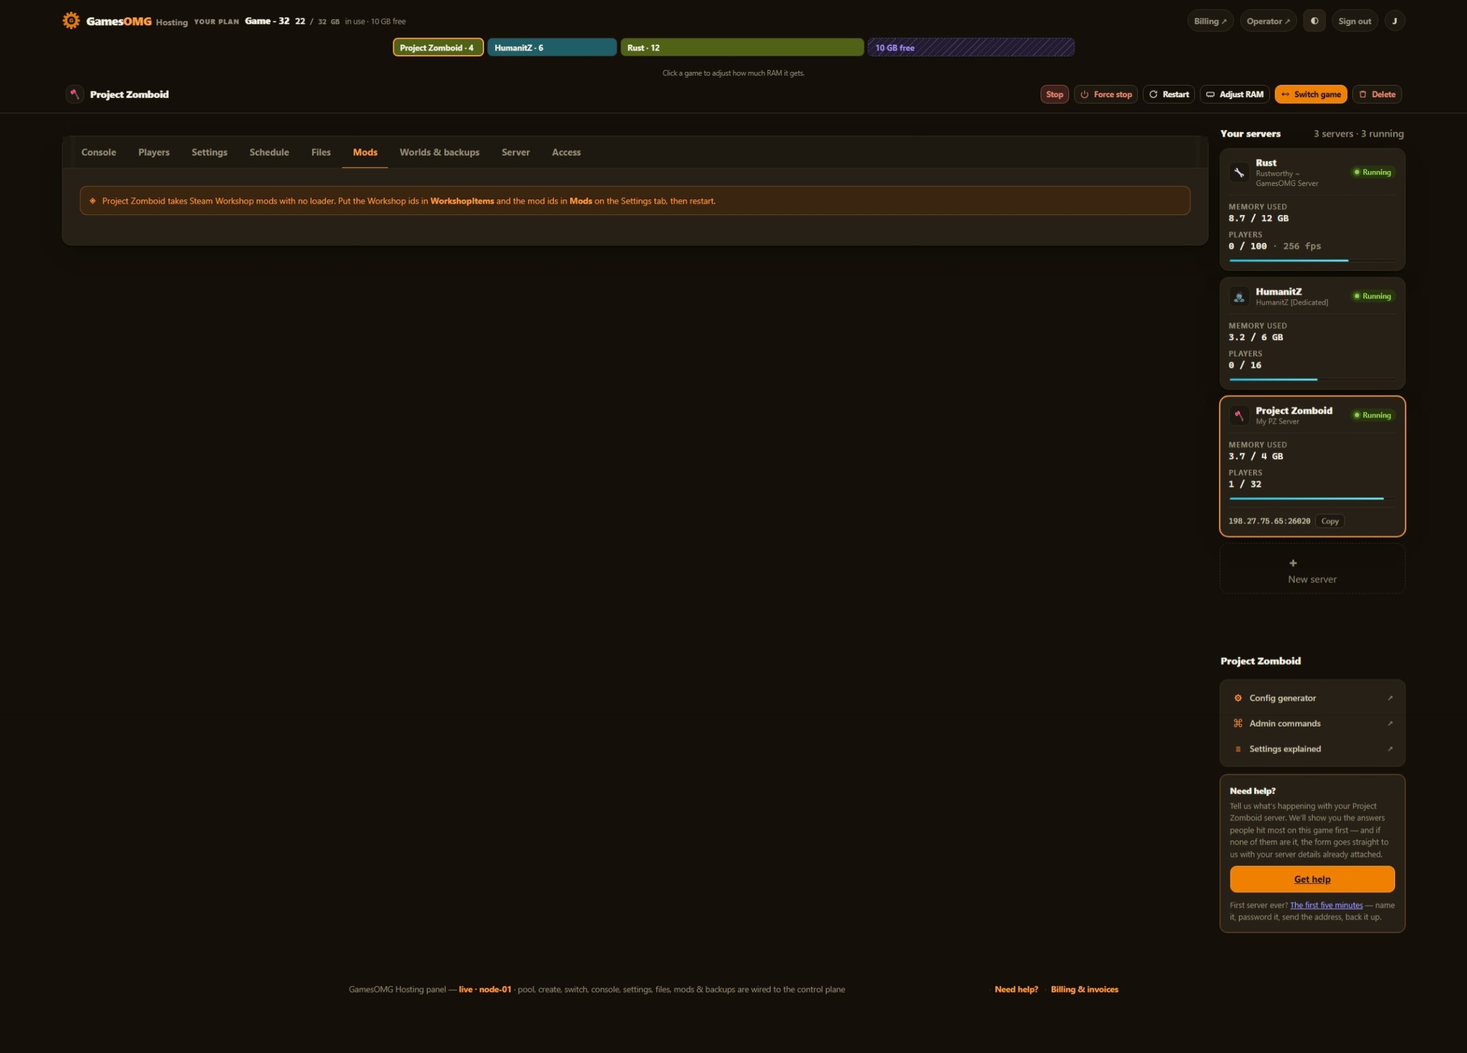The image size is (1467, 1053).
Task: Click the striped '10 GB free' RAM segment
Action: 971,47
